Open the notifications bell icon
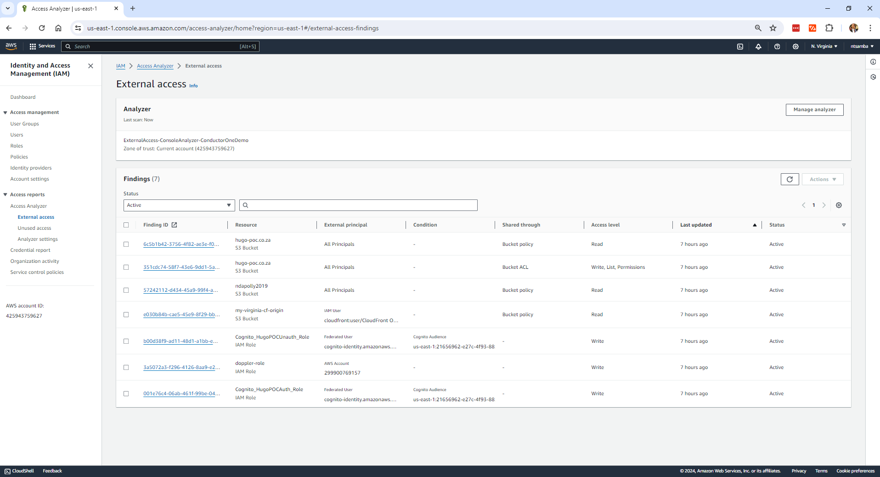The width and height of the screenshot is (880, 477). pyautogui.click(x=758, y=46)
